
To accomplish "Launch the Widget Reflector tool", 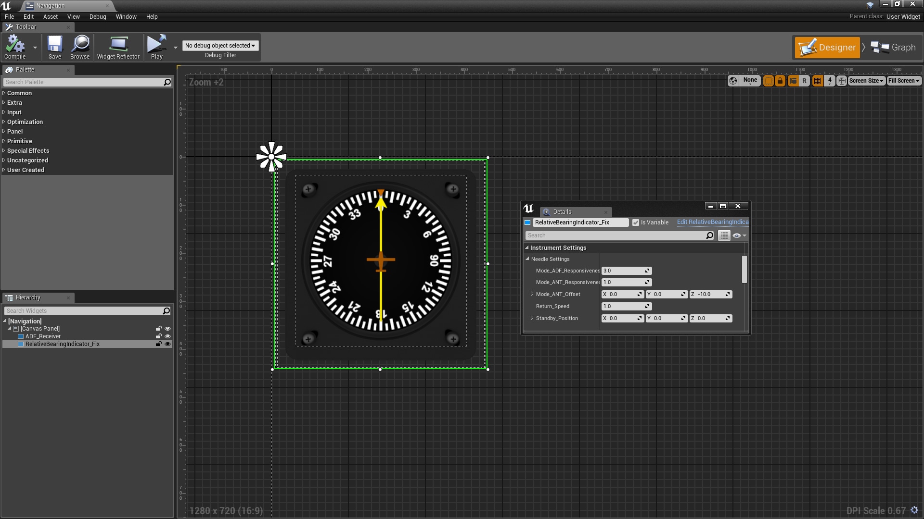I will pos(118,47).
